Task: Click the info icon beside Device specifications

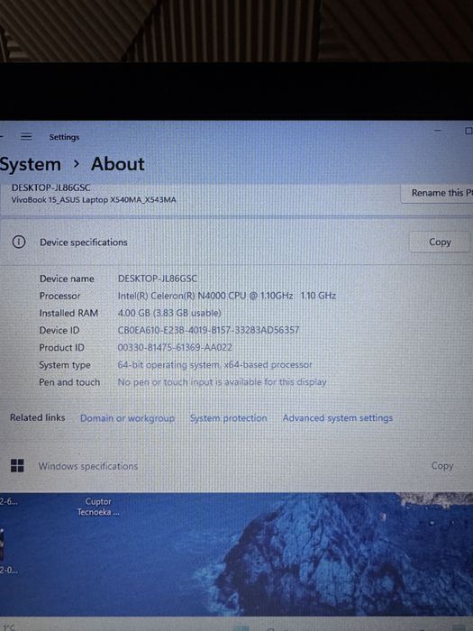Action: pos(19,242)
